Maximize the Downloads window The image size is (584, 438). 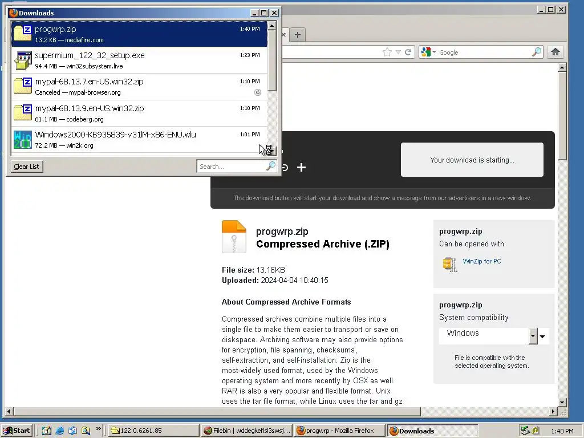[x=263, y=13]
